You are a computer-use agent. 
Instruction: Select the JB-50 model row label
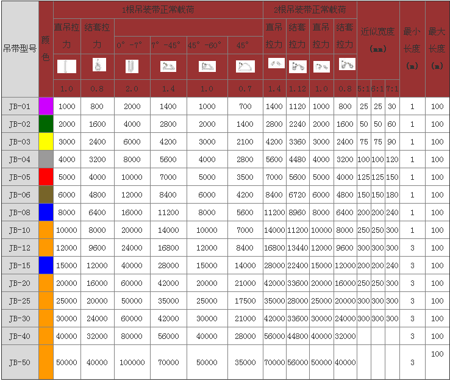point(20,362)
